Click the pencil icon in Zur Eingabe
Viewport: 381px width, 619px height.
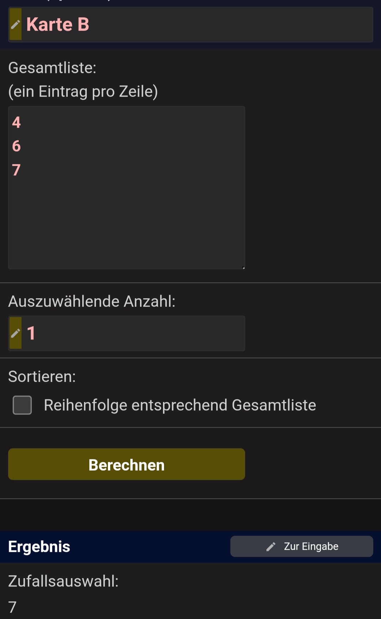271,547
